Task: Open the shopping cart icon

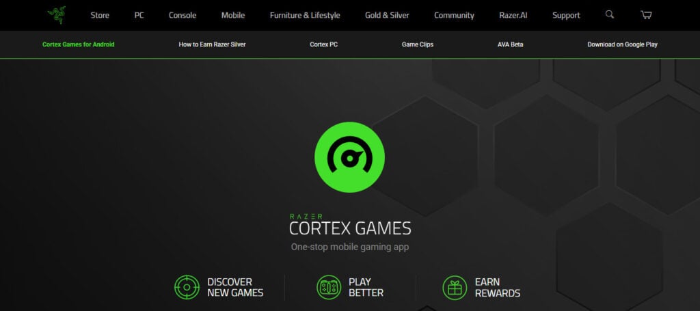Action: pyautogui.click(x=646, y=15)
